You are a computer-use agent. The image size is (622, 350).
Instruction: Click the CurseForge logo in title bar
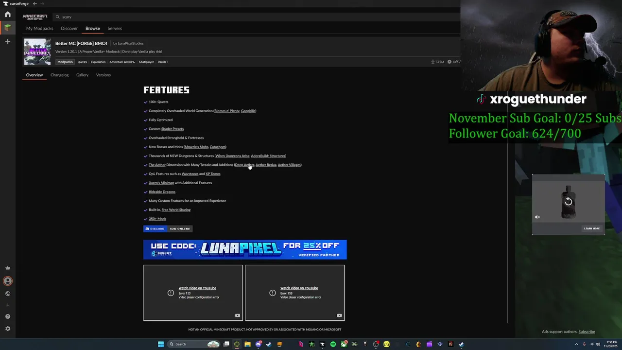[16, 3]
